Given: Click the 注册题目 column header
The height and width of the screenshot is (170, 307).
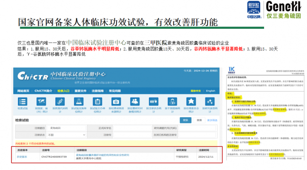Looking at the screenshot, I should [82, 150].
